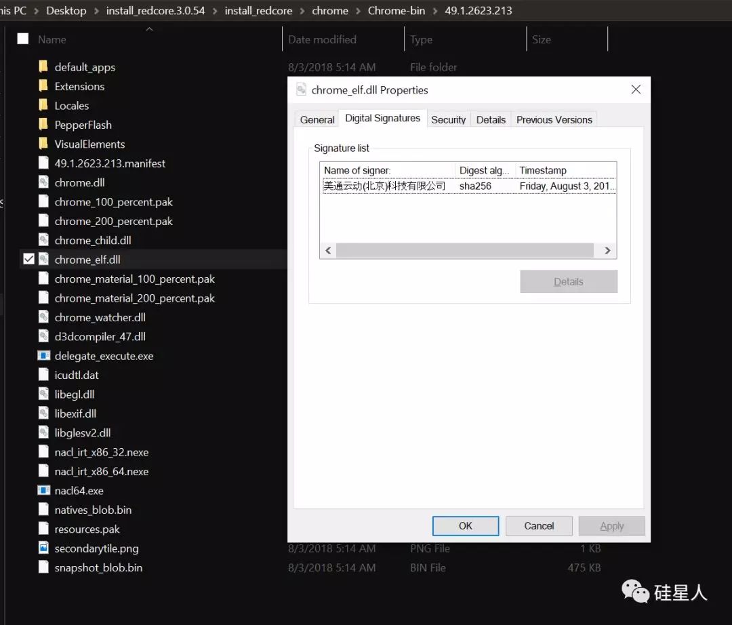732x625 pixels.
Task: Click Cancel in the Properties dialog
Action: click(539, 525)
